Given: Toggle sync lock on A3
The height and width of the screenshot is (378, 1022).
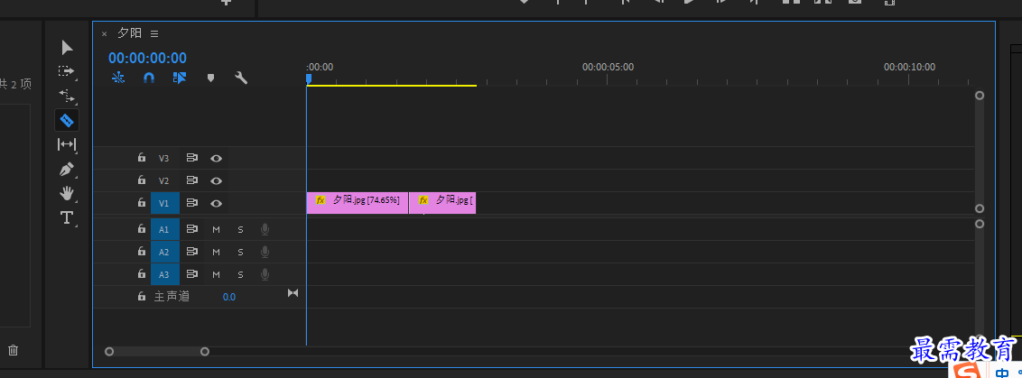Looking at the screenshot, I should [x=191, y=274].
